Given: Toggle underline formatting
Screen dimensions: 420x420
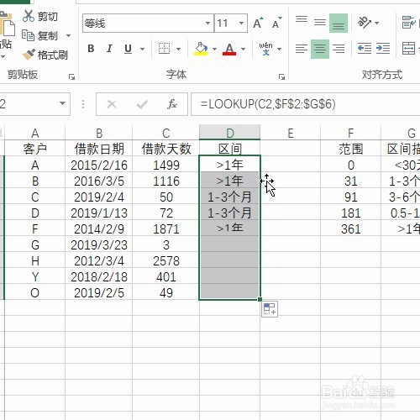Looking at the screenshot, I should point(128,49).
